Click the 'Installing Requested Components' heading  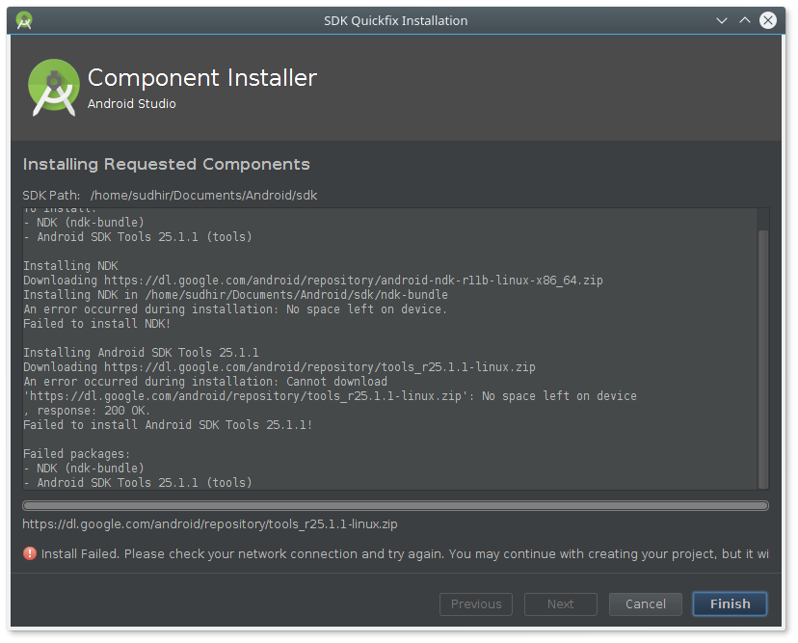pos(167,164)
